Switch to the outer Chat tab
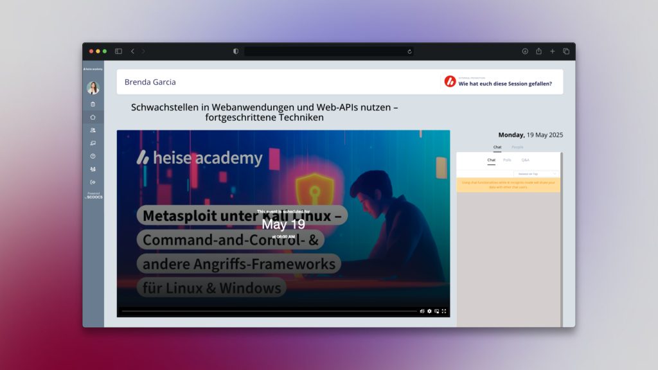The height and width of the screenshot is (370, 658). pos(497,147)
